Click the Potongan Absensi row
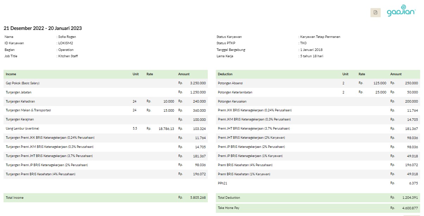 point(318,83)
